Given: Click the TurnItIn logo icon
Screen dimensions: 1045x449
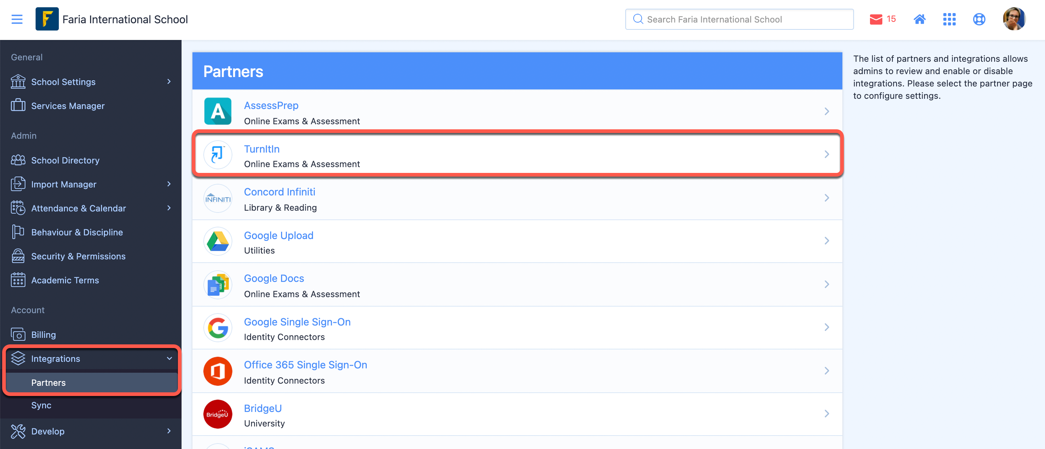Looking at the screenshot, I should pos(217,155).
